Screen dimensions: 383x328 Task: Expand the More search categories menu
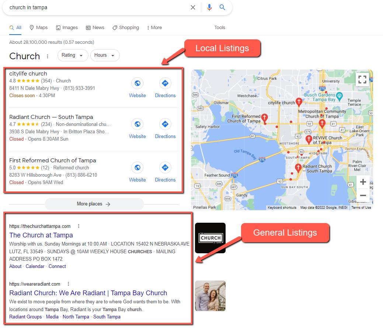click(154, 28)
